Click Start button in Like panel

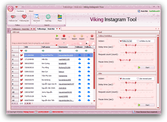146,105
